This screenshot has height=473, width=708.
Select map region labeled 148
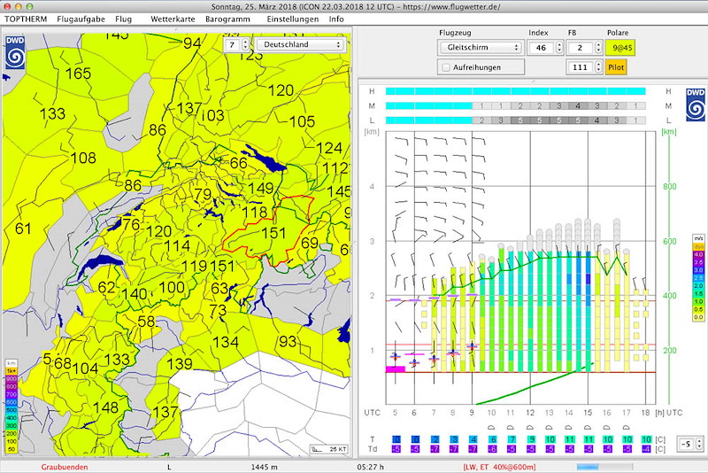(x=105, y=407)
